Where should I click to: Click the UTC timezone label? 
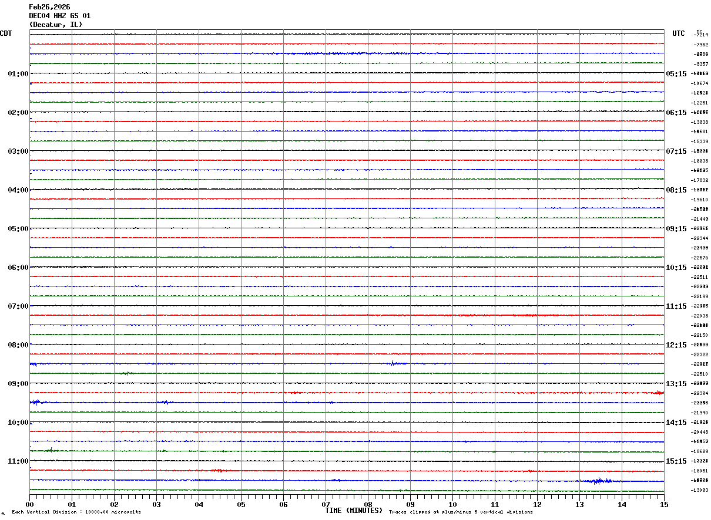pos(679,33)
